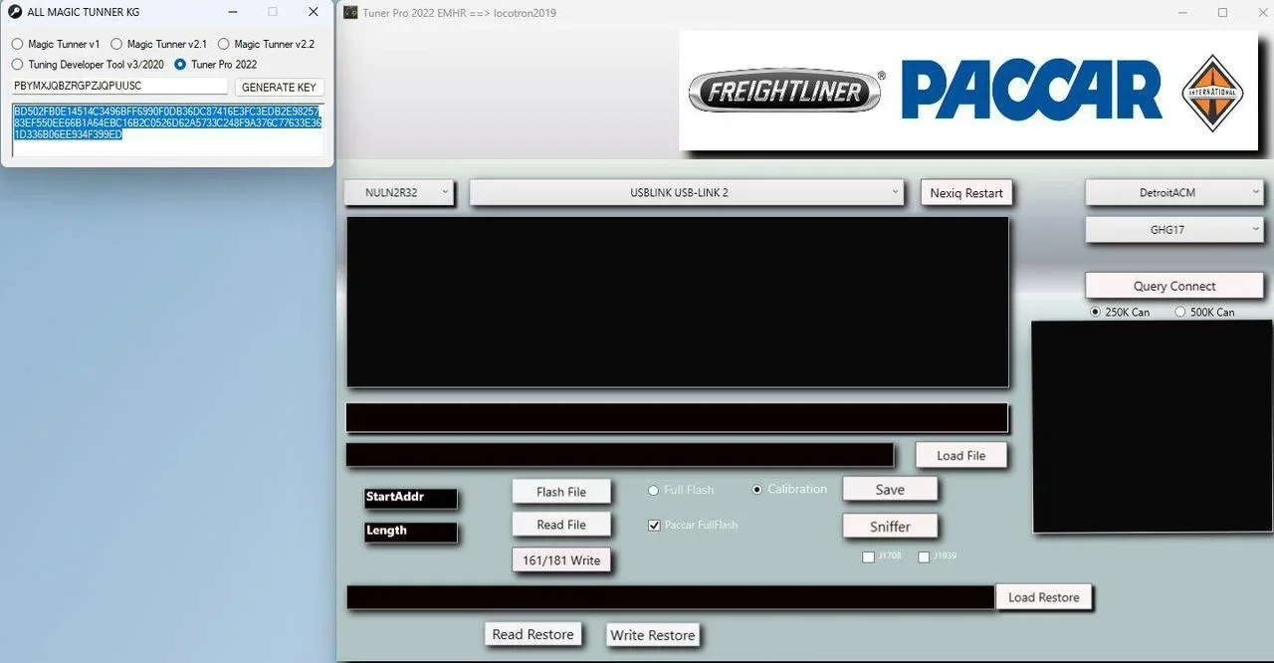The width and height of the screenshot is (1274, 663).
Task: Click the Tuner Pro 2022 title bar icon
Action: [x=348, y=13]
